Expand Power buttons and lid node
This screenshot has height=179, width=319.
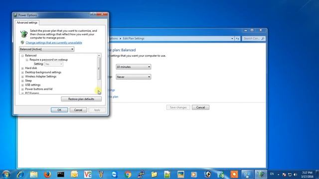pyautogui.click(x=22, y=89)
